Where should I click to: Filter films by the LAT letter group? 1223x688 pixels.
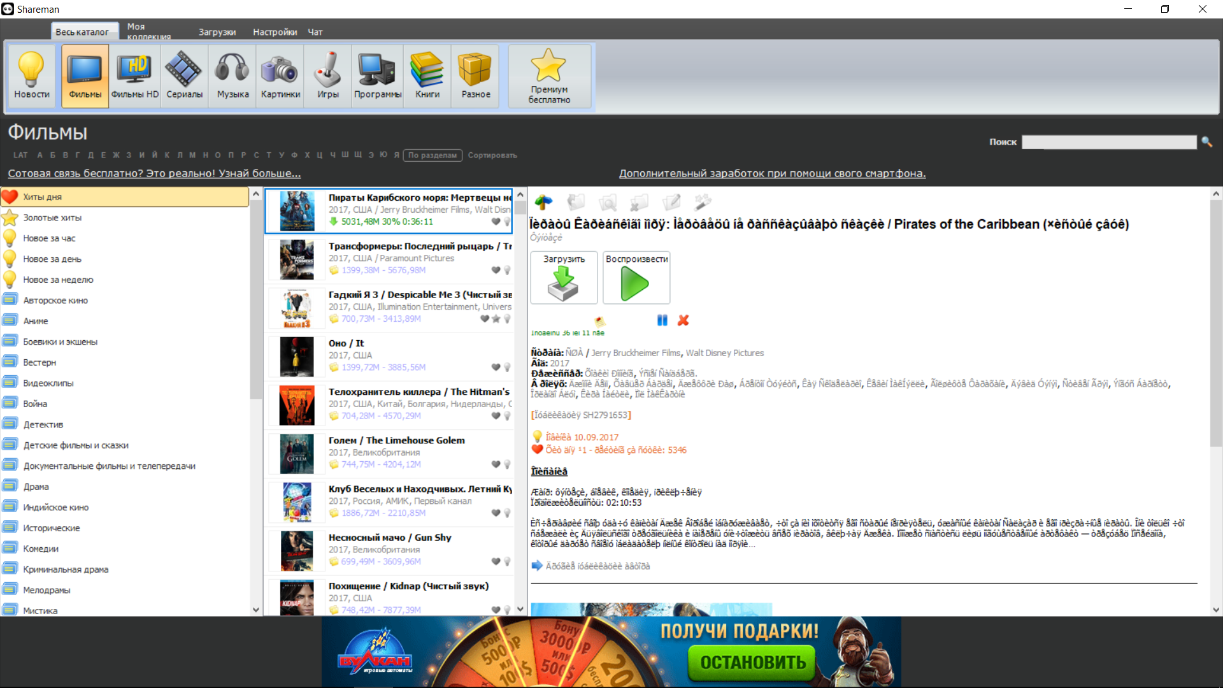pos(20,155)
